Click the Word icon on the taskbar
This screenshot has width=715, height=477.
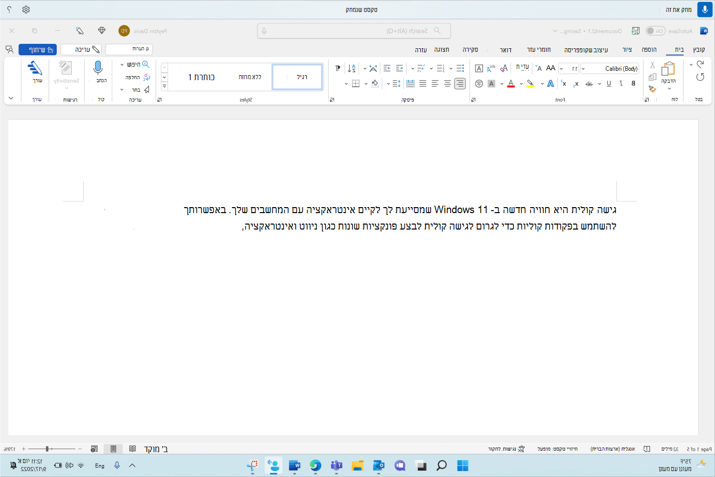(295, 466)
